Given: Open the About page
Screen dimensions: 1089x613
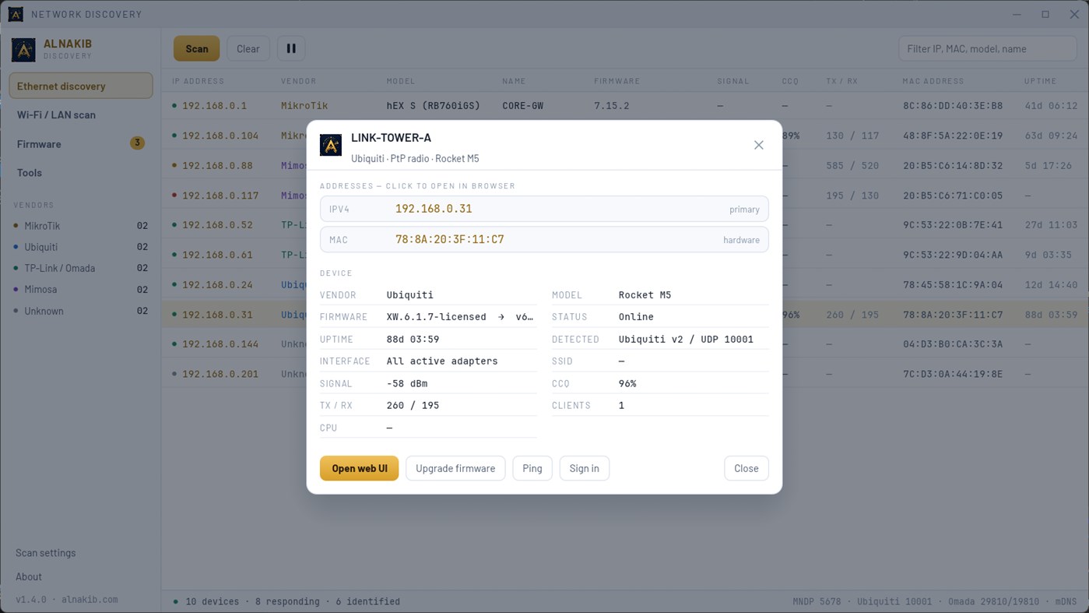Looking at the screenshot, I should coord(29,576).
